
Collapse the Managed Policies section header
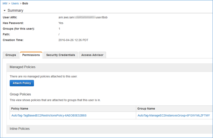point(110,67)
